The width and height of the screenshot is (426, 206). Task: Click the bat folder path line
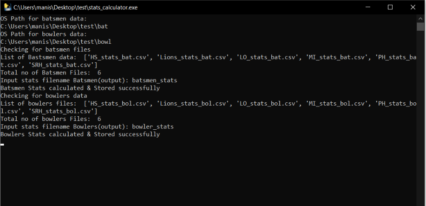coord(54,27)
